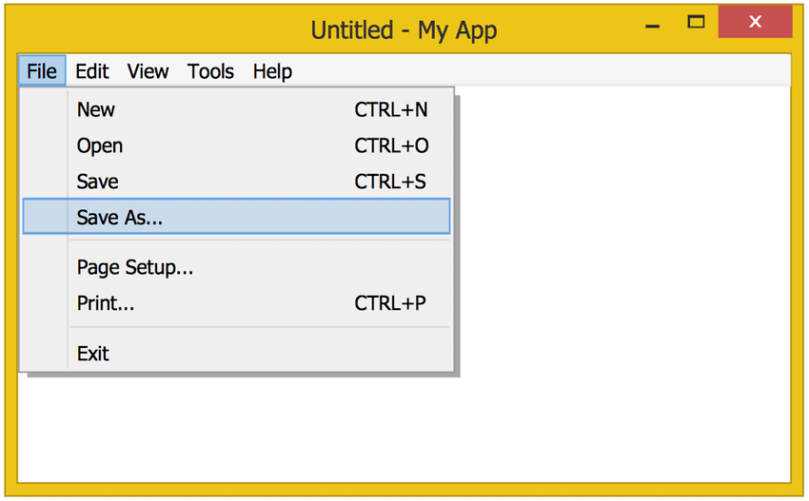The image size is (809, 501).
Task: Open the Tools menu
Action: pos(210,71)
